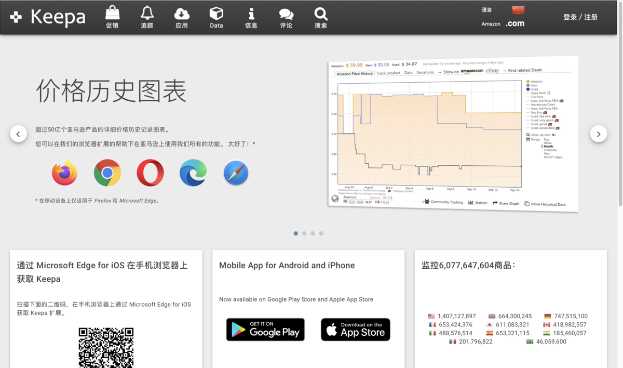
Task: Click the Safari browser extension icon
Action: coord(236,173)
